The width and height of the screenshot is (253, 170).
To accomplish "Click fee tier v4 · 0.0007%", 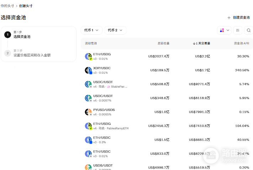I will [102, 101].
